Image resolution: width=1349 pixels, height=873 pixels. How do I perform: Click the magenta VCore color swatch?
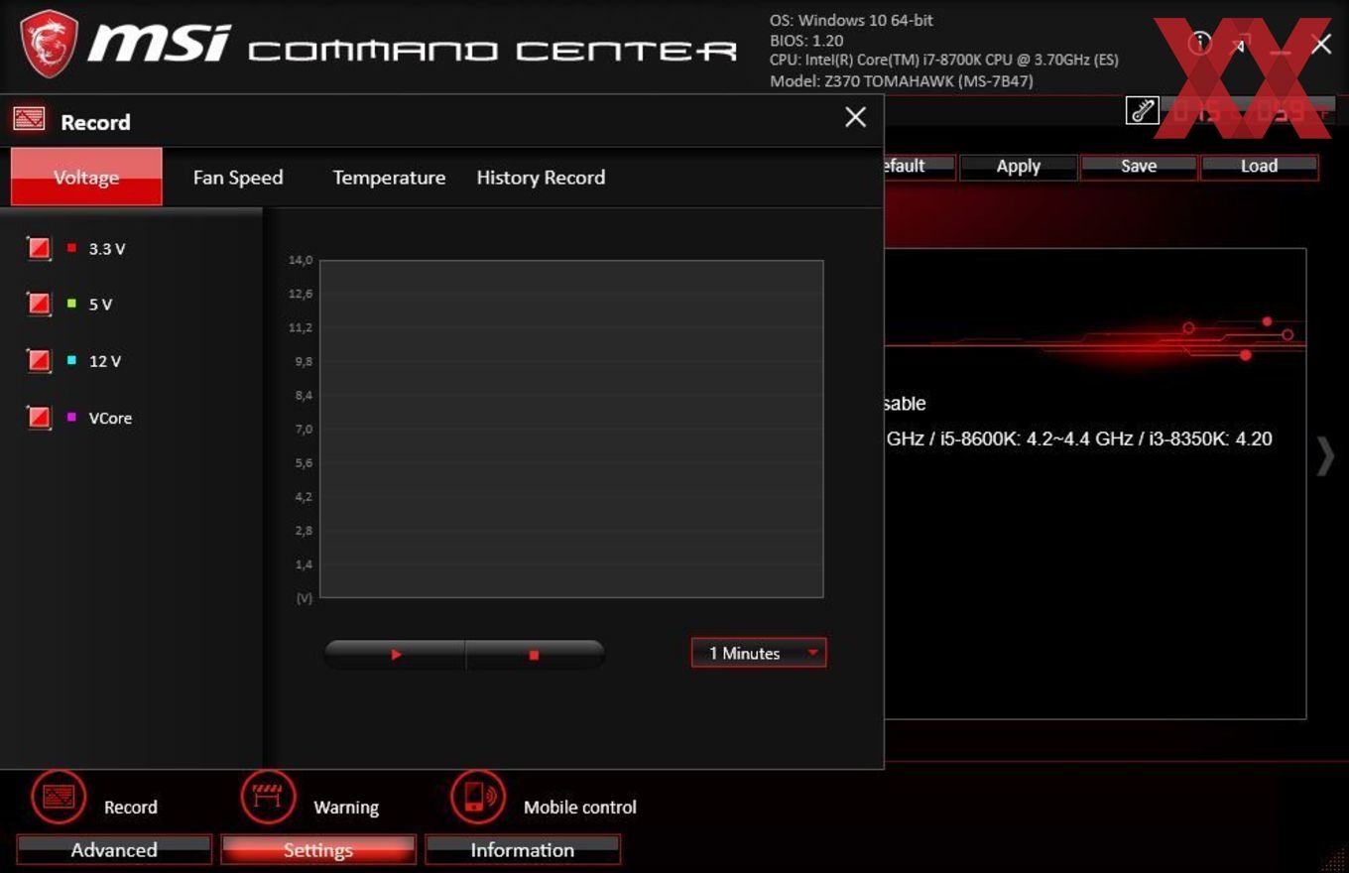(71, 417)
